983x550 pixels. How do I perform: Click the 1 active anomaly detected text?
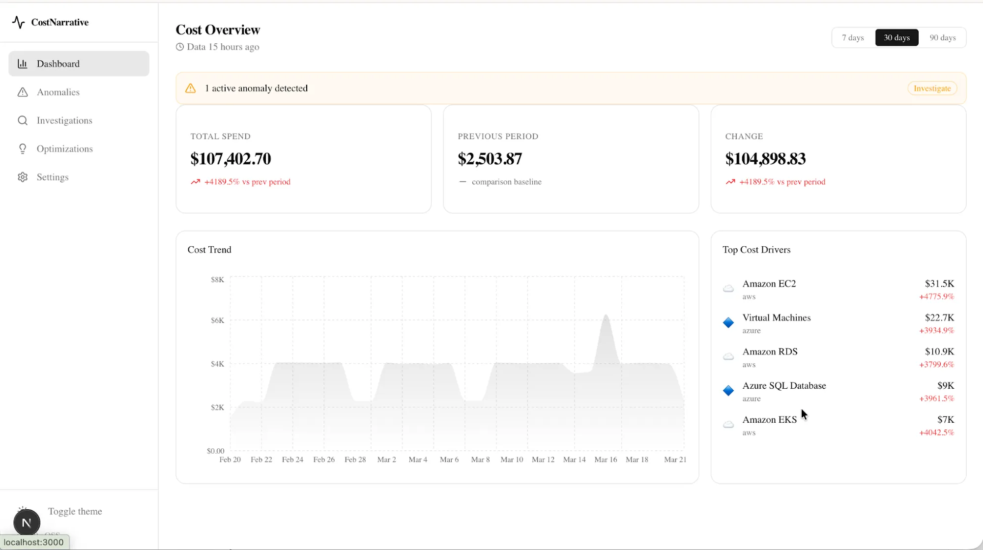(x=256, y=88)
